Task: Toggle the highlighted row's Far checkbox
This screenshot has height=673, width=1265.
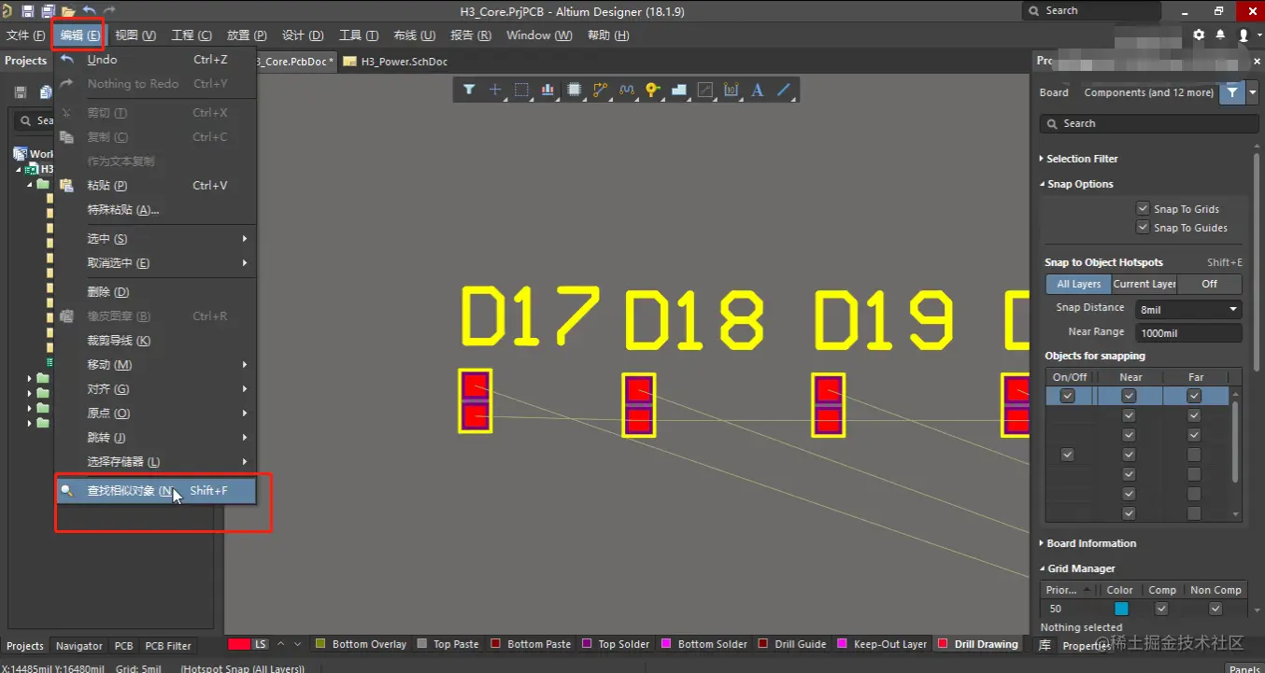Action: point(1194,396)
